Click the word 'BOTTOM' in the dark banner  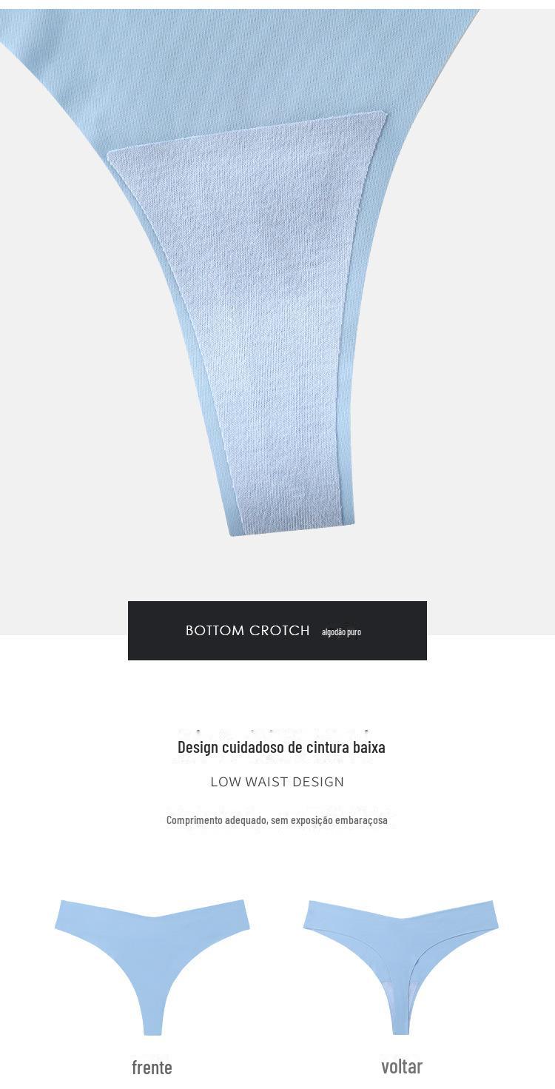pyautogui.click(x=215, y=631)
